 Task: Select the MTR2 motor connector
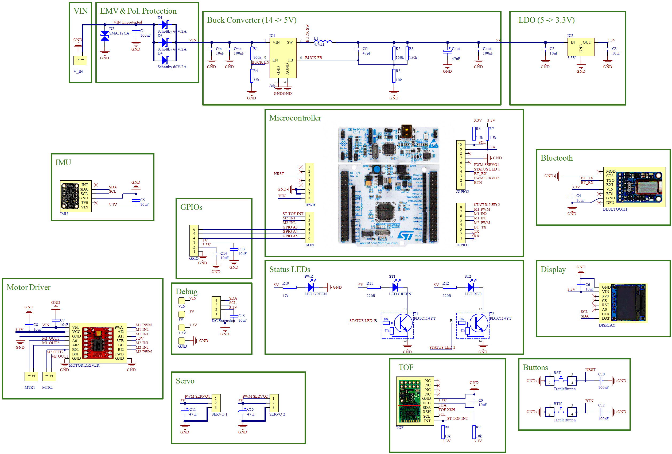coord(49,376)
